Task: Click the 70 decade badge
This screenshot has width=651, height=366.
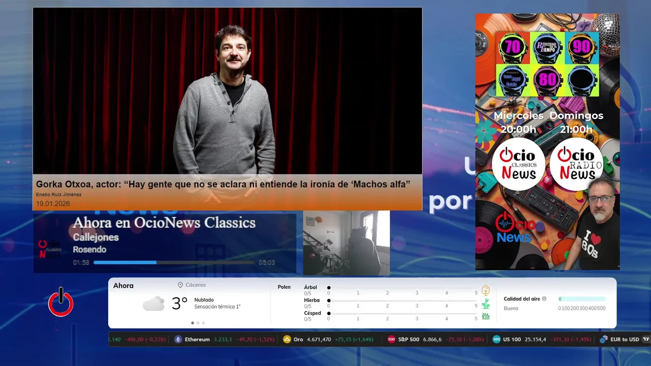Action: pyautogui.click(x=513, y=47)
